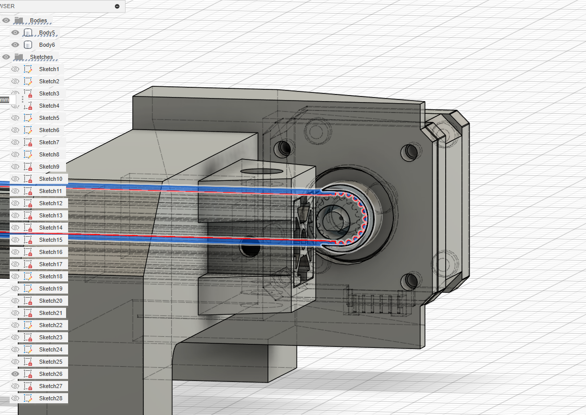
Task: Click the Sketch18 editable sketch icon
Action: click(28, 276)
